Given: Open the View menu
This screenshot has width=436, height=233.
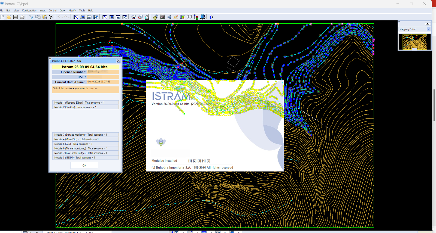Looking at the screenshot, I should pyautogui.click(x=16, y=11).
